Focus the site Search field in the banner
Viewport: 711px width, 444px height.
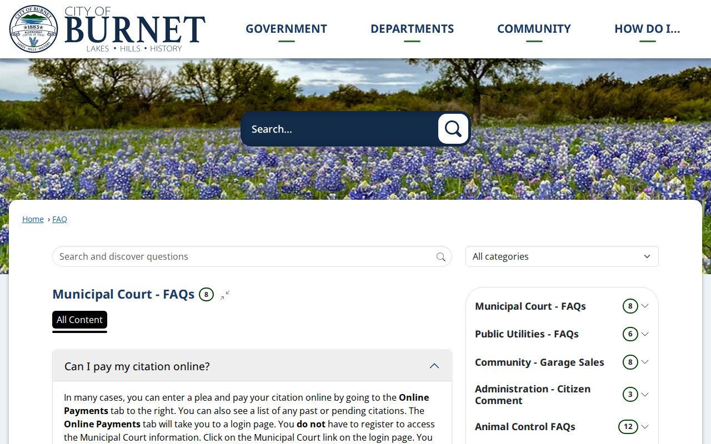[340, 129]
